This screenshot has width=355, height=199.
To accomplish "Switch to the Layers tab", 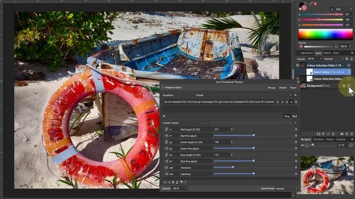I will 318,53.
